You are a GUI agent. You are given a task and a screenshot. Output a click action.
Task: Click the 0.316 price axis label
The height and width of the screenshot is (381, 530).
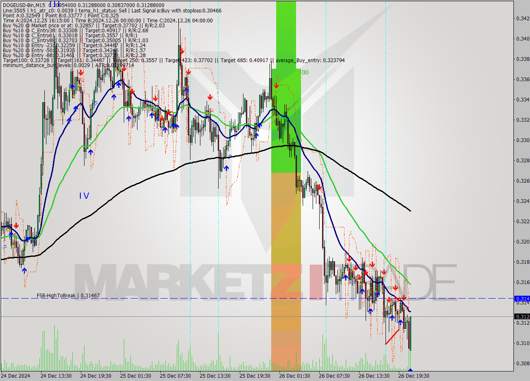523,282
